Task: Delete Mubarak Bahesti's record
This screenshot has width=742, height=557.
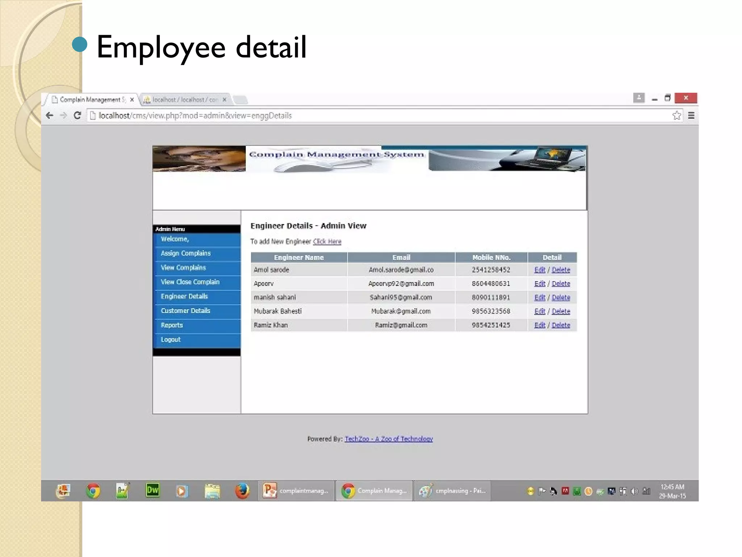Action: click(x=561, y=311)
